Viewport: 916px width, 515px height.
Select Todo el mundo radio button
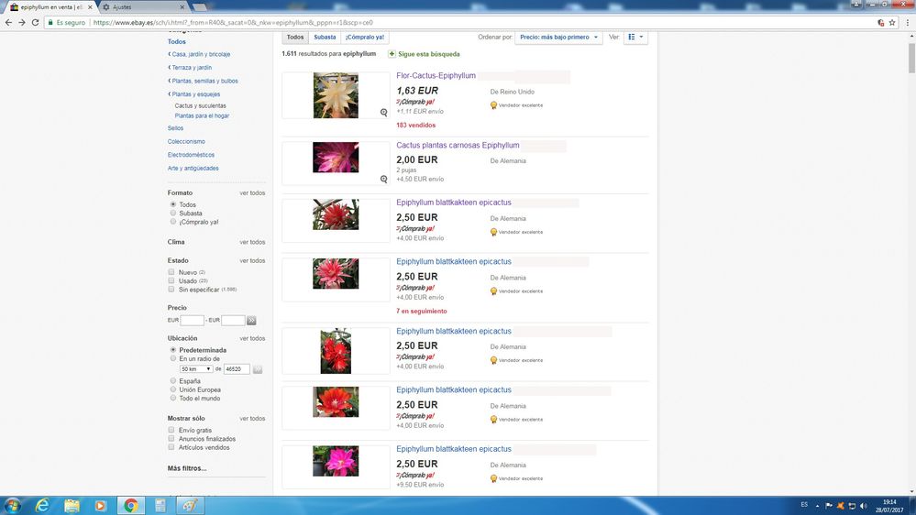click(x=173, y=399)
